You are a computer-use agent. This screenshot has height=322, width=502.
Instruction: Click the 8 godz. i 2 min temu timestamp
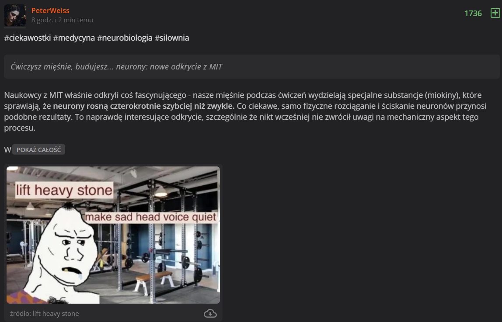(62, 20)
